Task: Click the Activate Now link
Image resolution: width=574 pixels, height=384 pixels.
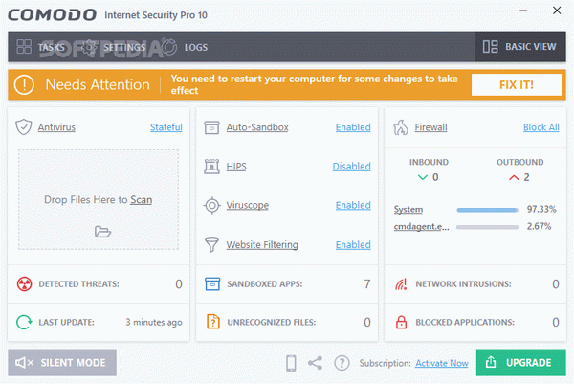Action: click(442, 363)
